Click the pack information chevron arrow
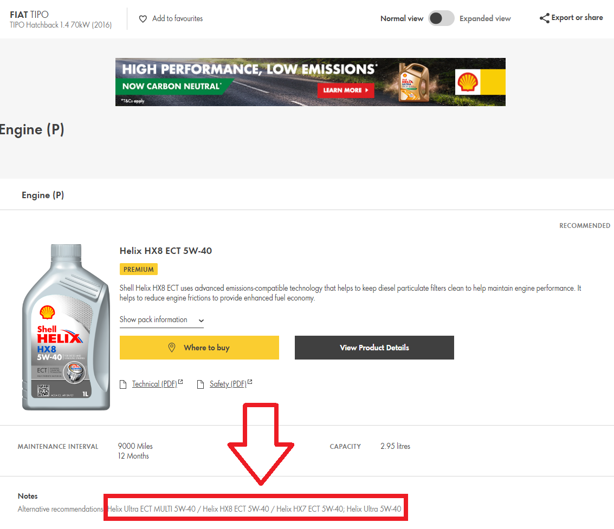This screenshot has height=529, width=614. click(201, 321)
